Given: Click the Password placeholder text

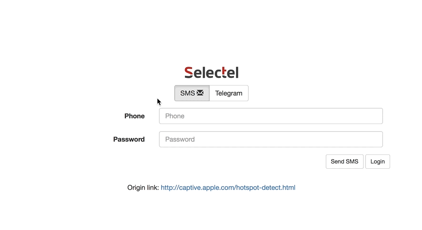Looking at the screenshot, I should tap(180, 139).
